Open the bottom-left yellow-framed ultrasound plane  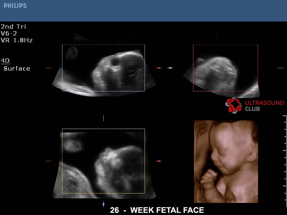(103, 161)
